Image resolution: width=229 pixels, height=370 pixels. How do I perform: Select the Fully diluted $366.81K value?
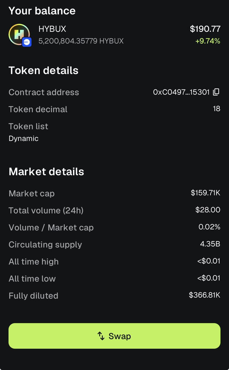tap(205, 295)
